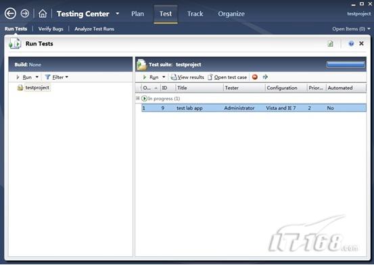This screenshot has height=265, width=374.
Task: Open the Home icon
Action: click(x=43, y=14)
